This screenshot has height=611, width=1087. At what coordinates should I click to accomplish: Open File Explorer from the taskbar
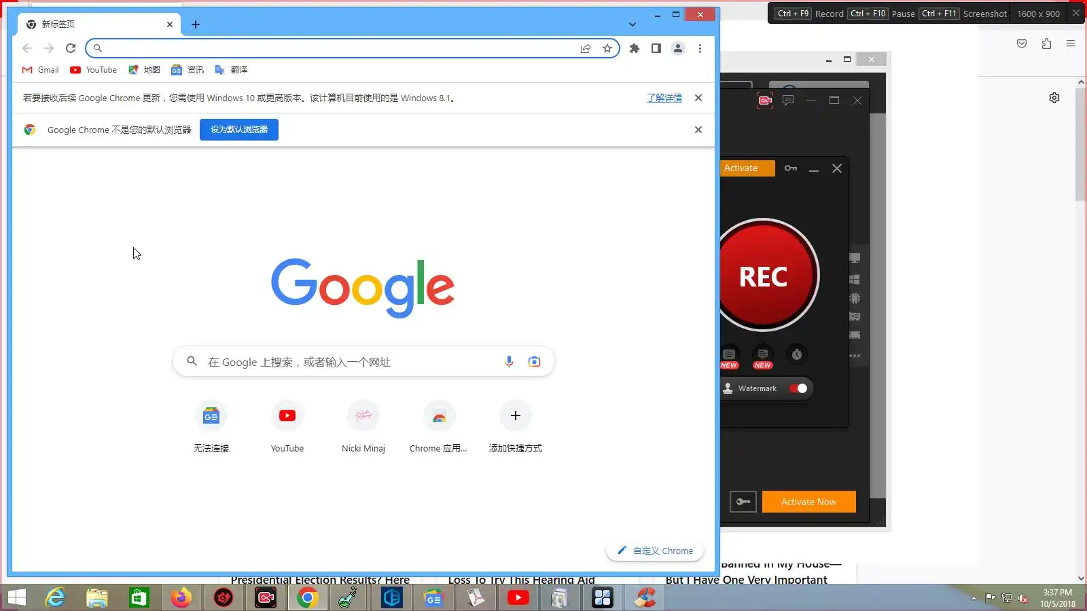97,597
